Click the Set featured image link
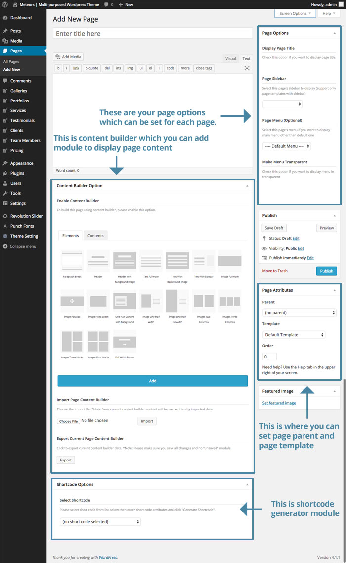The width and height of the screenshot is (346, 563). (x=279, y=403)
